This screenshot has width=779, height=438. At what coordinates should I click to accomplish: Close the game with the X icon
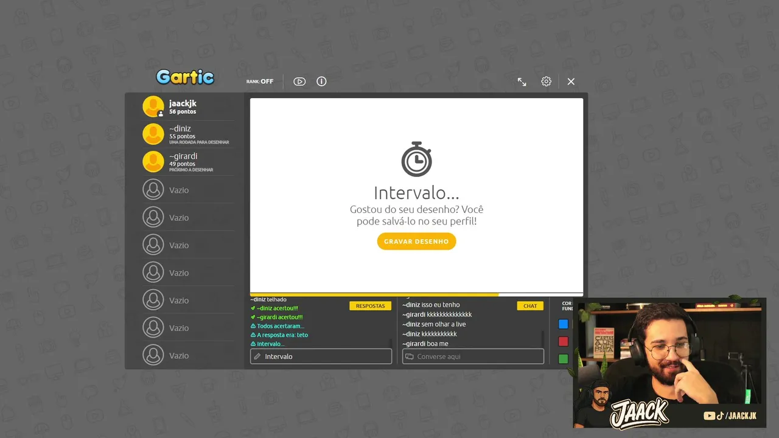(571, 82)
